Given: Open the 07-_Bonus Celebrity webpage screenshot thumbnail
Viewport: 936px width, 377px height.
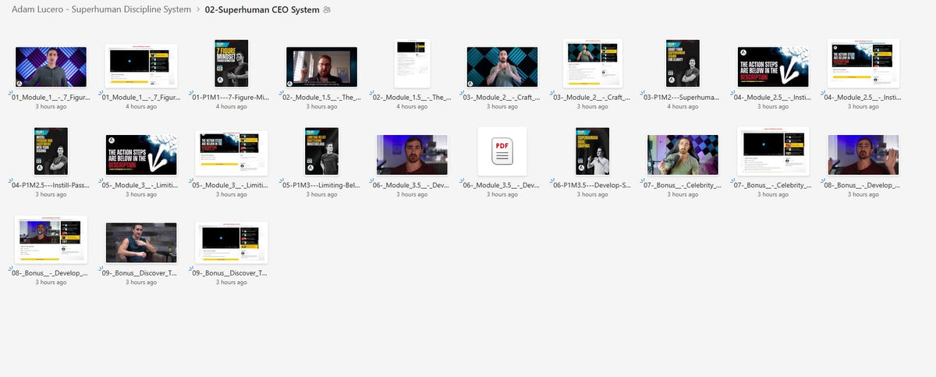Looking at the screenshot, I should coord(773,151).
